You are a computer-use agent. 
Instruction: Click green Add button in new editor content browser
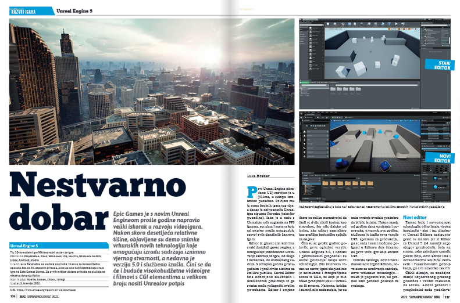[x=305, y=175]
